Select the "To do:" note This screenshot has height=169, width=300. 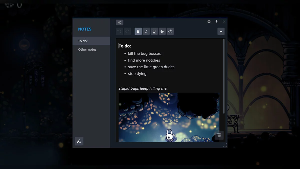[x=91, y=41]
